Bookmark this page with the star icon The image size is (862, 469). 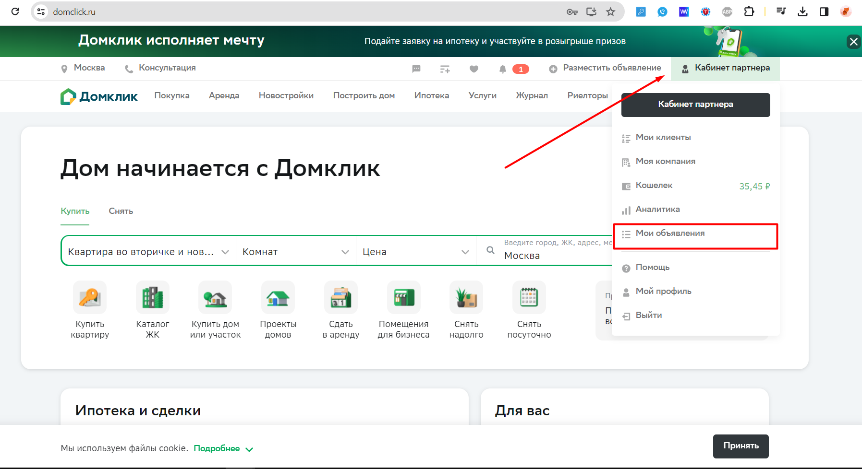(610, 12)
